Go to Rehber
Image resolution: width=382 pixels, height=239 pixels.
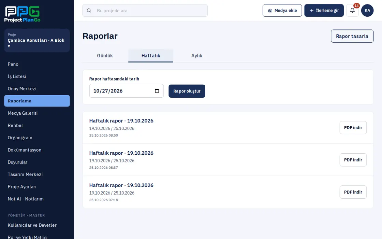pos(37,125)
